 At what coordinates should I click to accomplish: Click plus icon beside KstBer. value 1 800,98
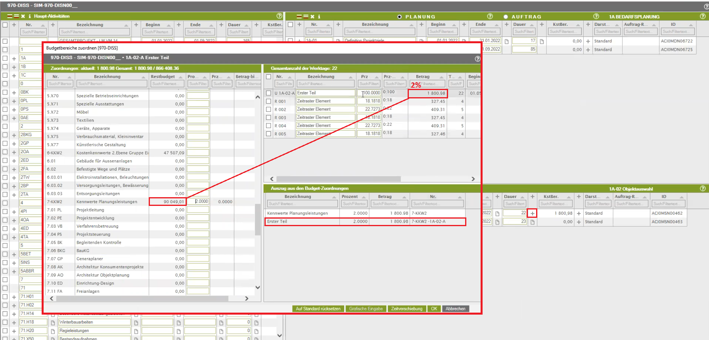(579, 213)
